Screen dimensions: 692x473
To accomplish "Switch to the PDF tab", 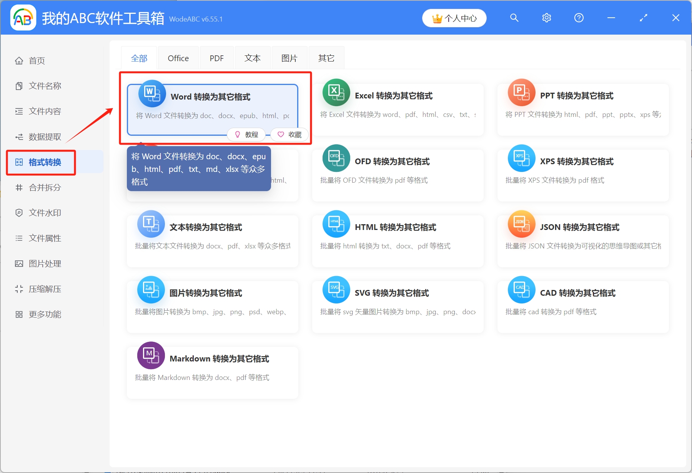I will (216, 58).
